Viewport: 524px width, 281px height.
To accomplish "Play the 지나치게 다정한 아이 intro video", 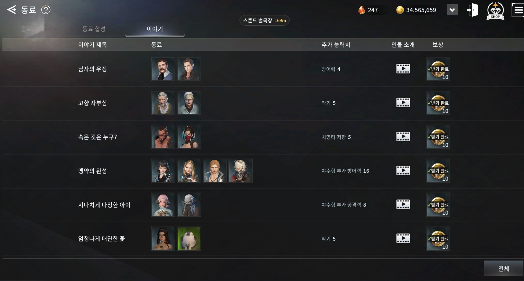I will click(x=403, y=204).
